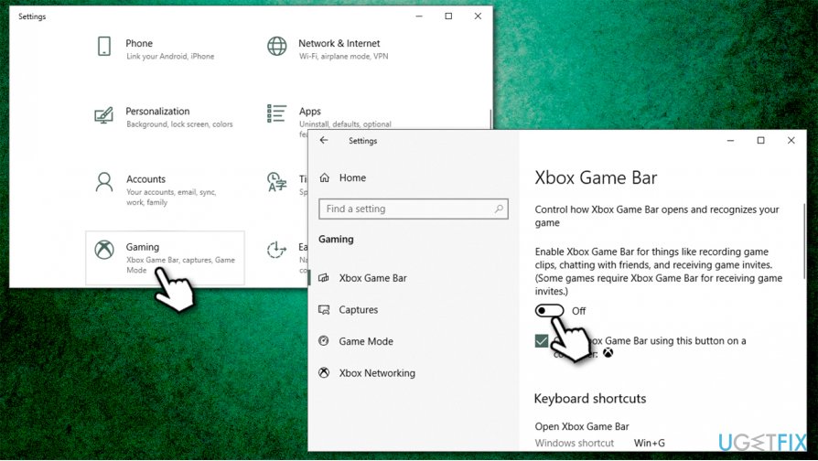Click the 'Off' toggle label
The height and width of the screenshot is (461, 818).
[578, 311]
